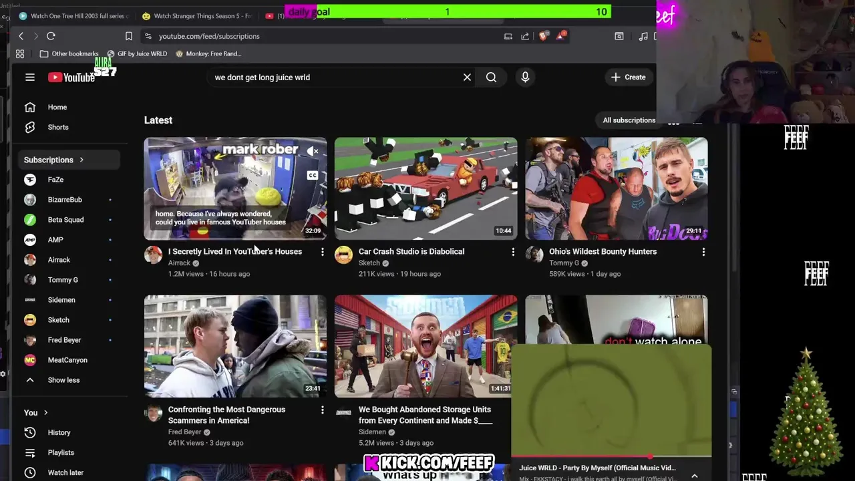The height and width of the screenshot is (481, 855).
Task: Click the browser Back arrow
Action: 21,36
